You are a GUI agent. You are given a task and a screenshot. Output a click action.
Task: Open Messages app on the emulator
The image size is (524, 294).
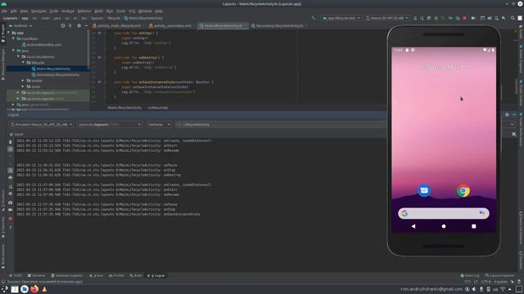(x=424, y=190)
